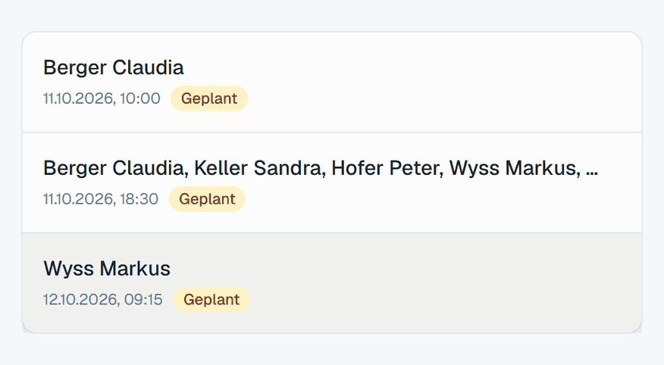Click the 11.10.2026, 18:30 date text
The height and width of the screenshot is (365, 664).
(x=101, y=199)
